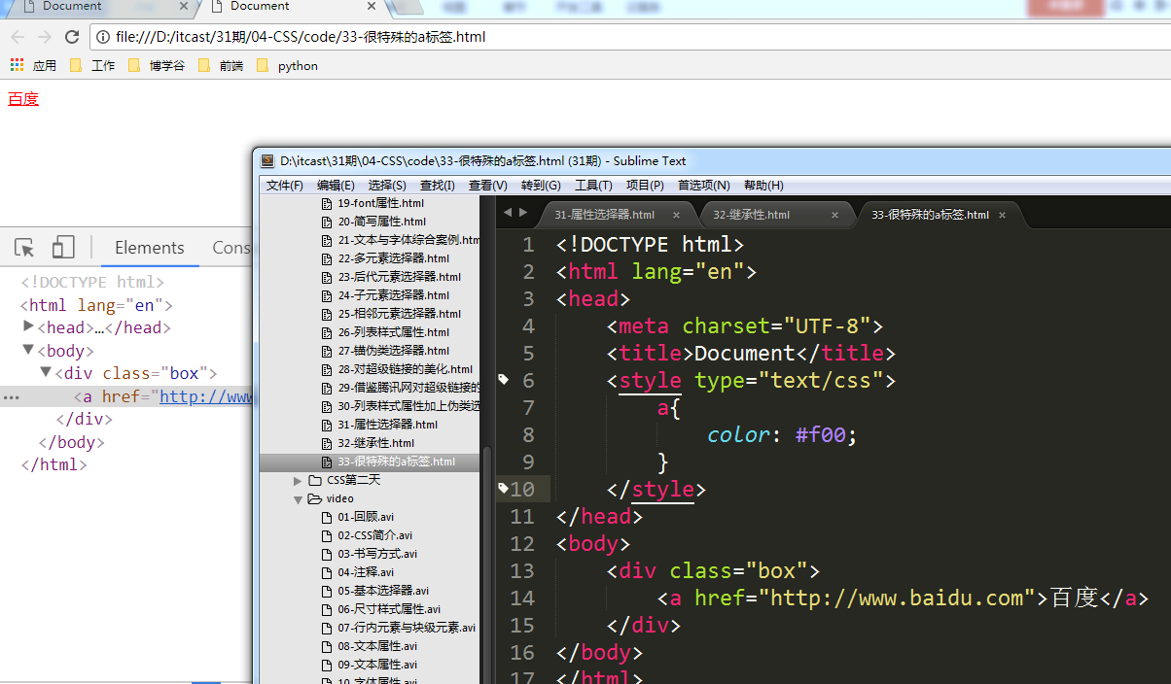Open 19-font属性.html in sidebar
Screen dimensions: 1171x684
(381, 203)
